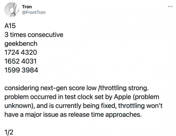Screen dimensions: 176x136
Task: Click the multi-core score 3984
Action: pyautogui.click(x=30, y=70)
